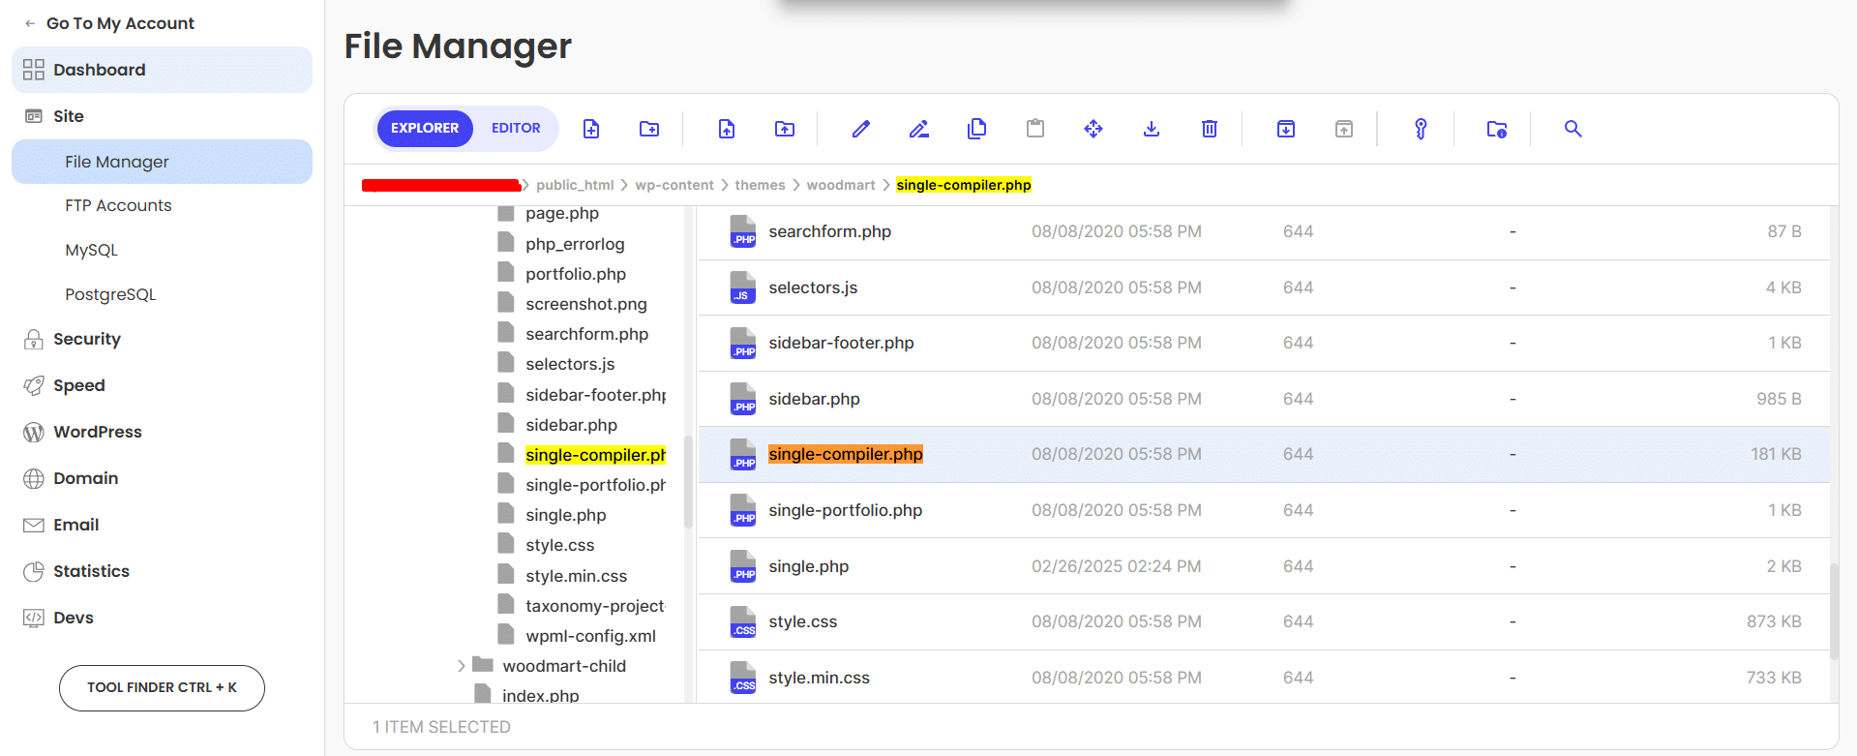Open the Dashboard menu item
The image size is (1857, 756).
(162, 70)
